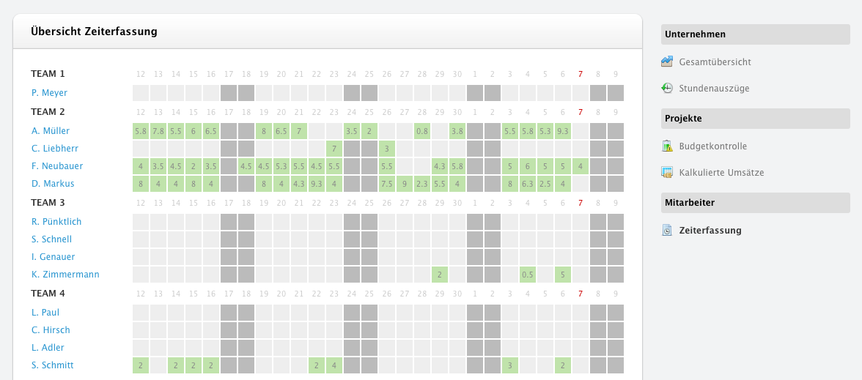This screenshot has width=862, height=380.
Task: Select the Budgetkontrolle menu entry
Action: [x=713, y=146]
